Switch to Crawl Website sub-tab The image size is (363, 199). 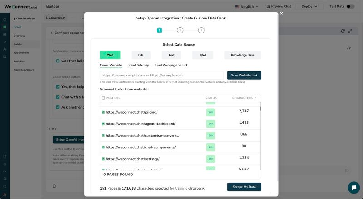(111, 65)
